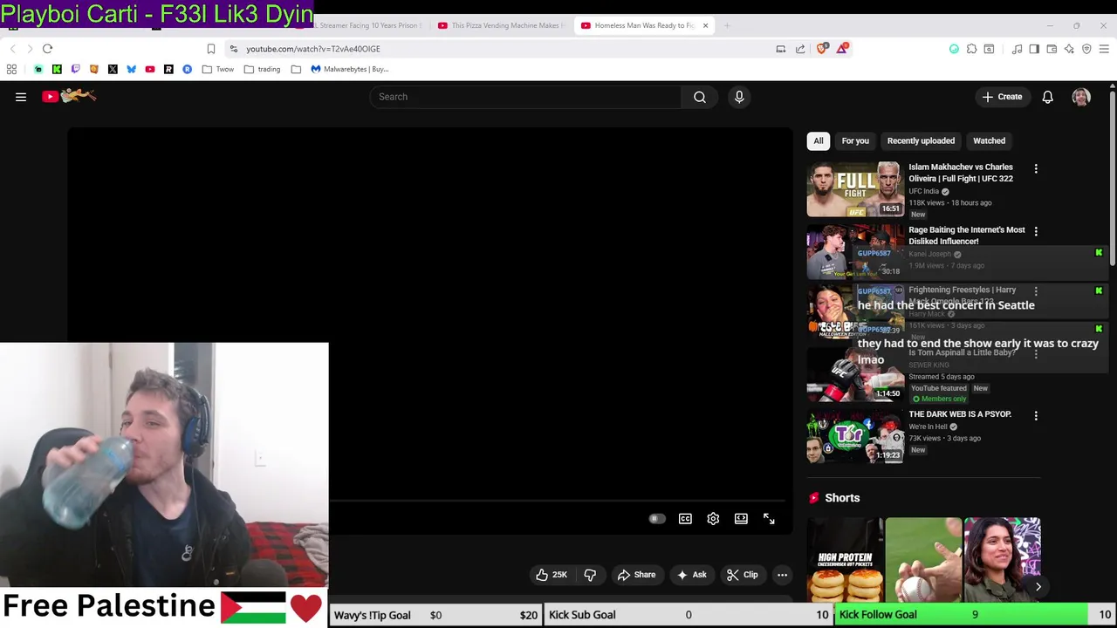Open the Extensions puzzle-piece icon

point(971,49)
